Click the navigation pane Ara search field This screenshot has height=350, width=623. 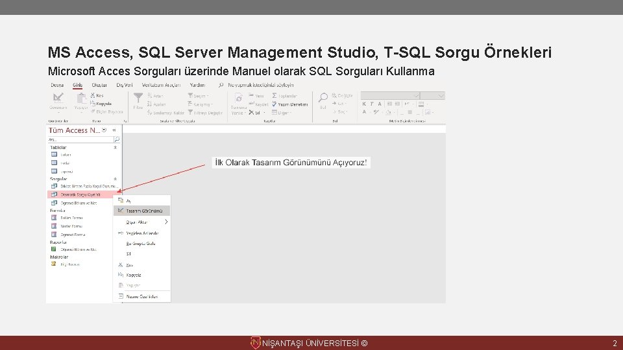point(80,140)
